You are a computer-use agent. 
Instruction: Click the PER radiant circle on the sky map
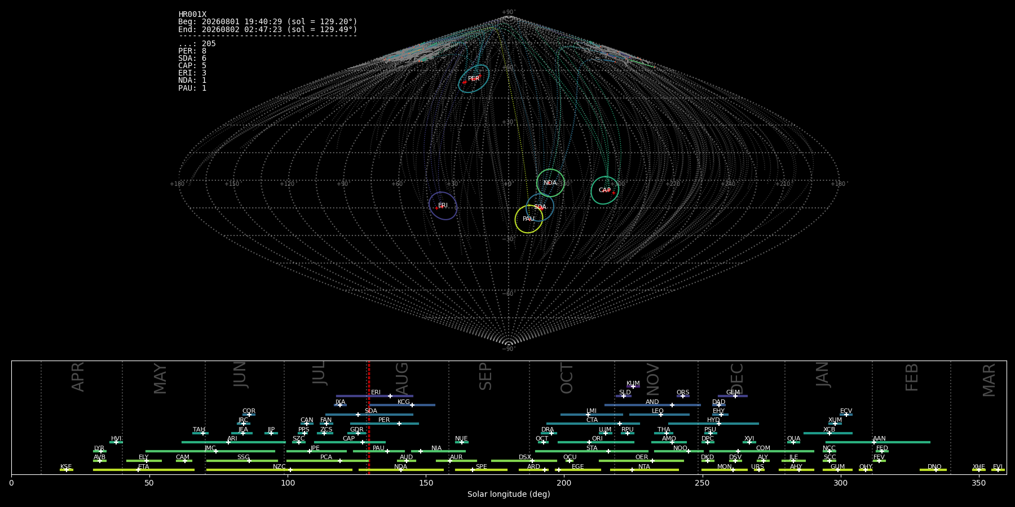click(474, 79)
